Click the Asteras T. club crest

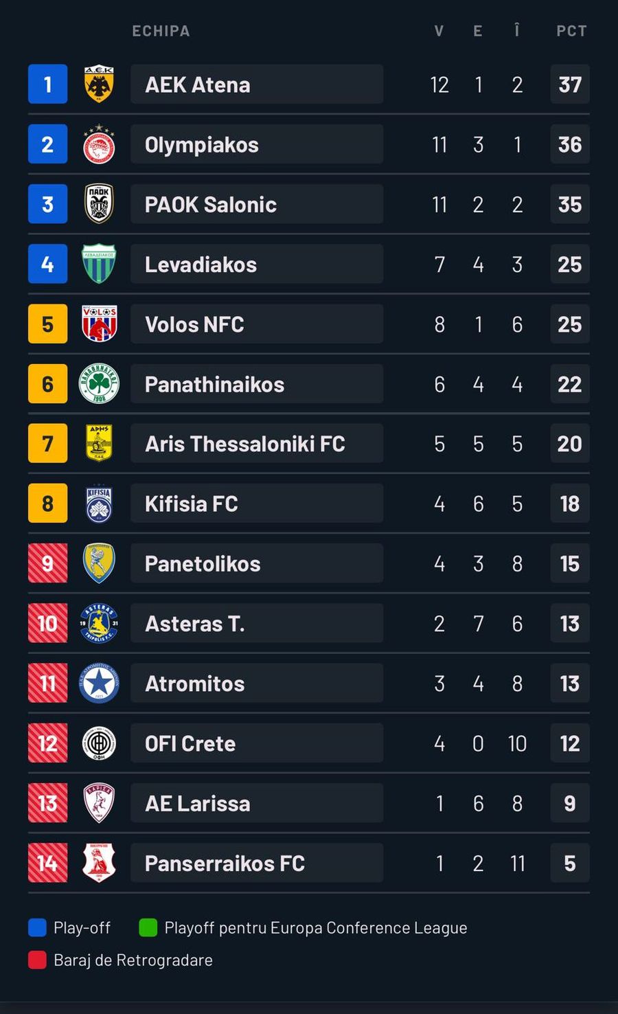coord(99,623)
